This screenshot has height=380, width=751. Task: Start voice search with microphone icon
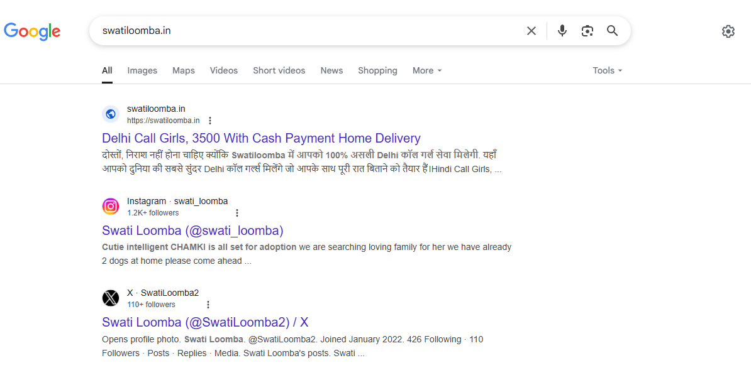click(x=562, y=31)
